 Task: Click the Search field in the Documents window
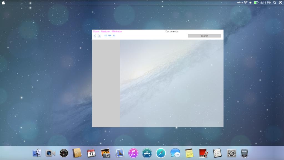click(204, 36)
